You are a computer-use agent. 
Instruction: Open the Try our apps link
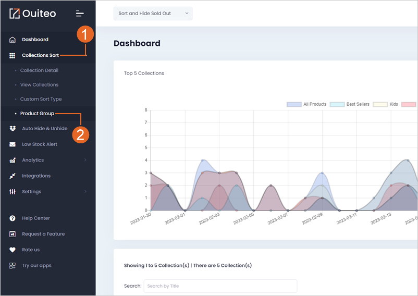[x=36, y=265]
